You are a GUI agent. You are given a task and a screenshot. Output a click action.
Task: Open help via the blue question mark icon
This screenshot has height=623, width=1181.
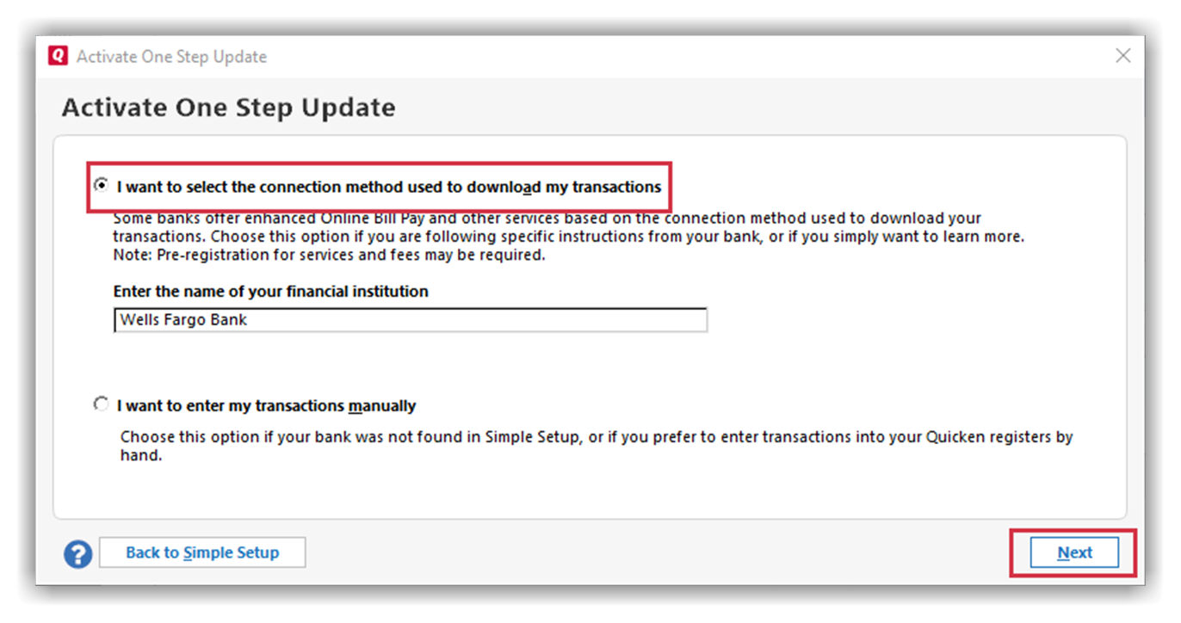[x=77, y=553]
